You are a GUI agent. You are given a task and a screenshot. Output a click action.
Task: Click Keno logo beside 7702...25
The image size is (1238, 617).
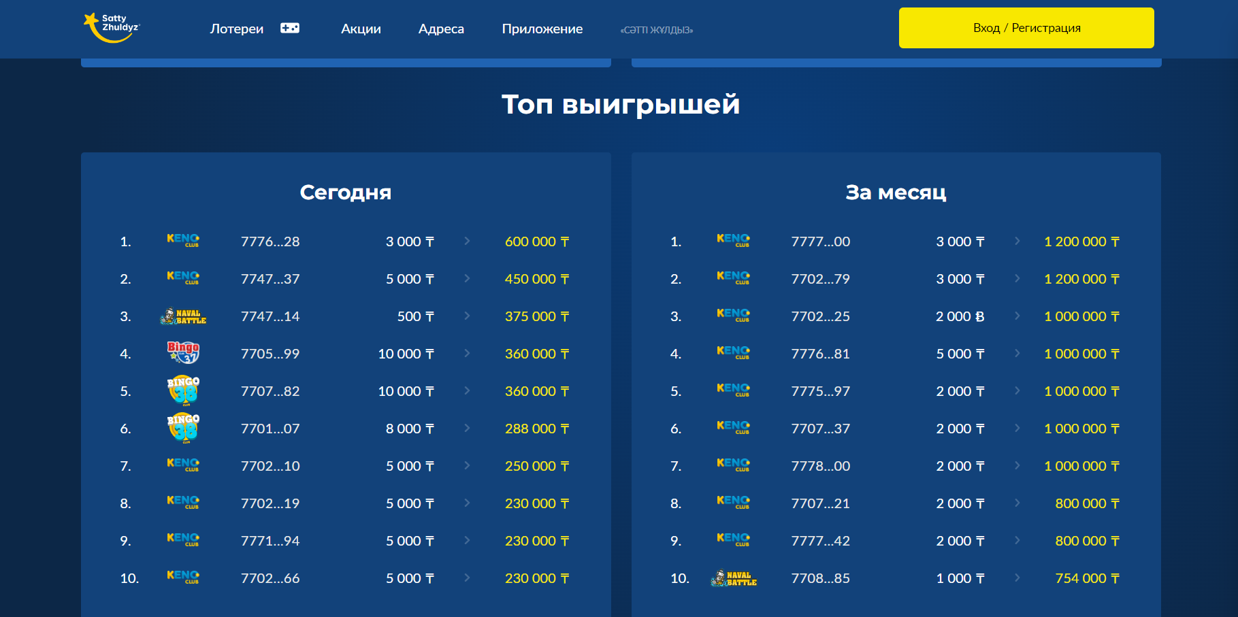[x=733, y=315]
